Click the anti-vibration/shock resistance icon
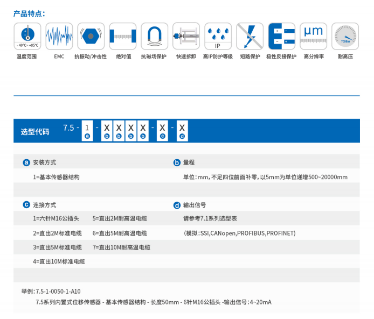 91,37
